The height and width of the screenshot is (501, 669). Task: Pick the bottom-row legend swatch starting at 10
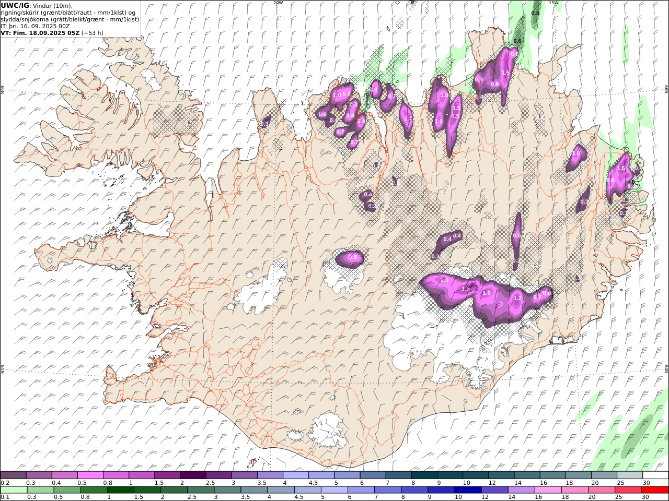[x=468, y=490]
